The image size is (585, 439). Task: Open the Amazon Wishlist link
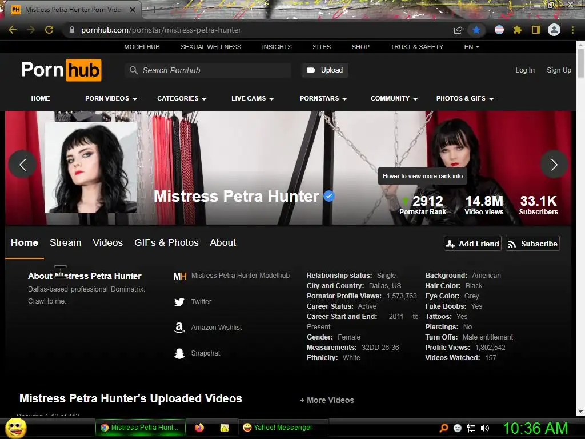coord(217,328)
